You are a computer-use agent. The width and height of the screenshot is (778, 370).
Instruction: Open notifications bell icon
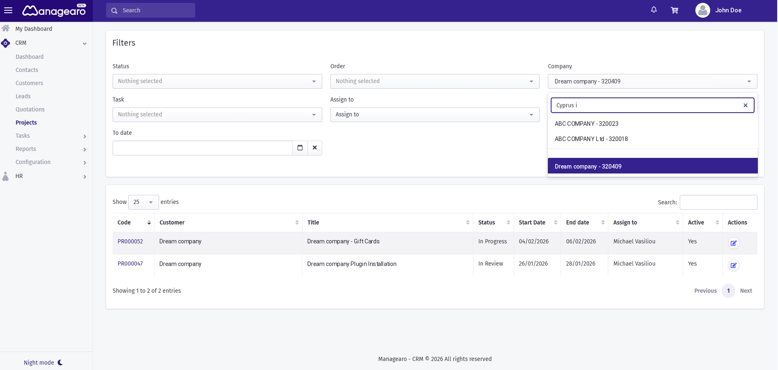point(654,10)
